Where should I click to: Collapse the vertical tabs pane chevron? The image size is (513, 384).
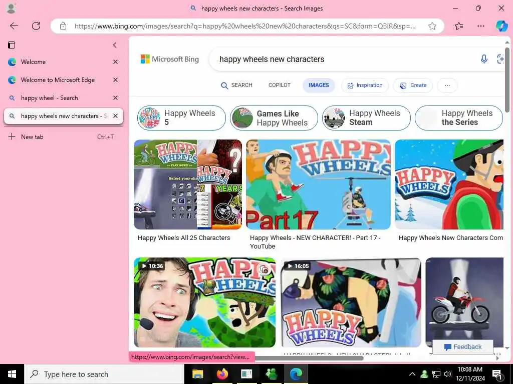click(x=115, y=45)
